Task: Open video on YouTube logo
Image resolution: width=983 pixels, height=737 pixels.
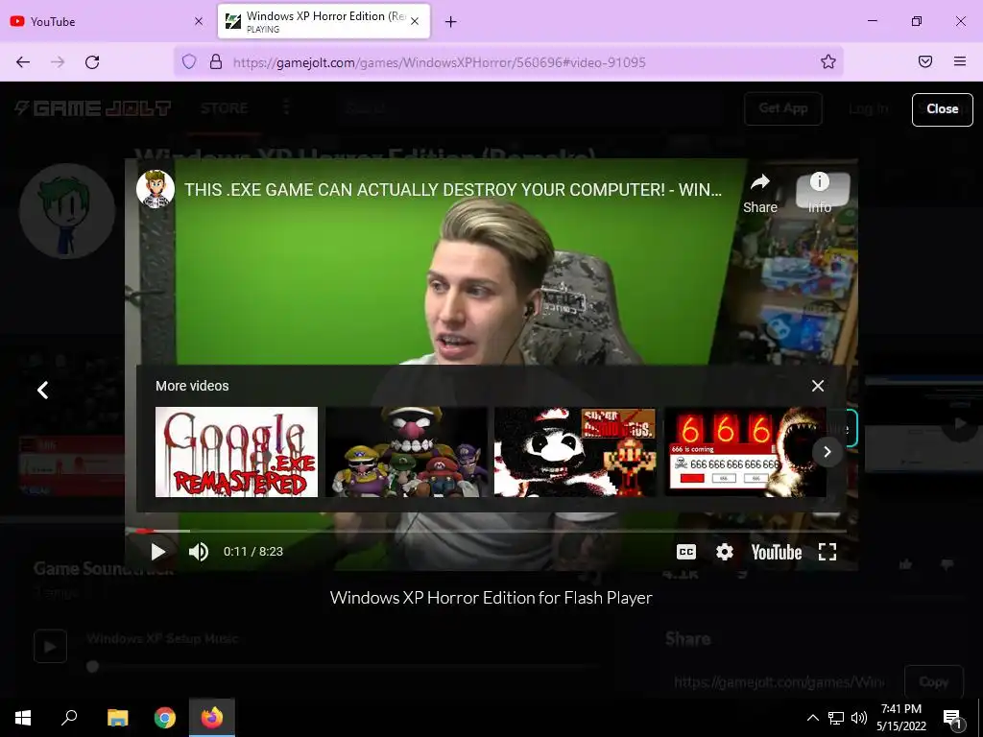Action: coord(776,552)
